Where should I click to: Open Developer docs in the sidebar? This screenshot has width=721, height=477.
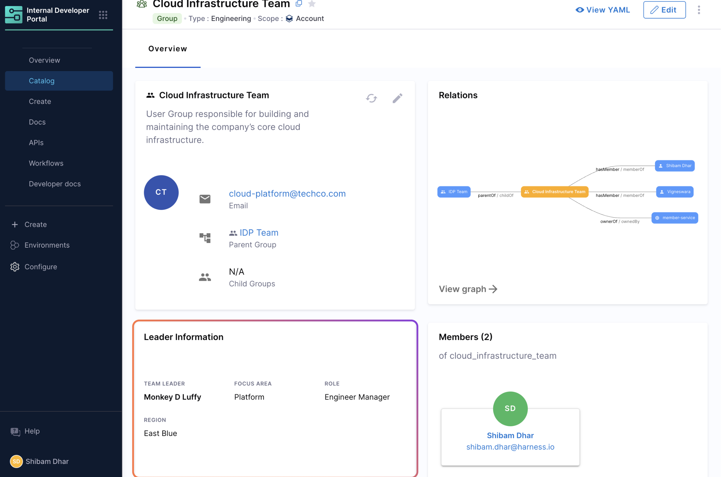(55, 184)
